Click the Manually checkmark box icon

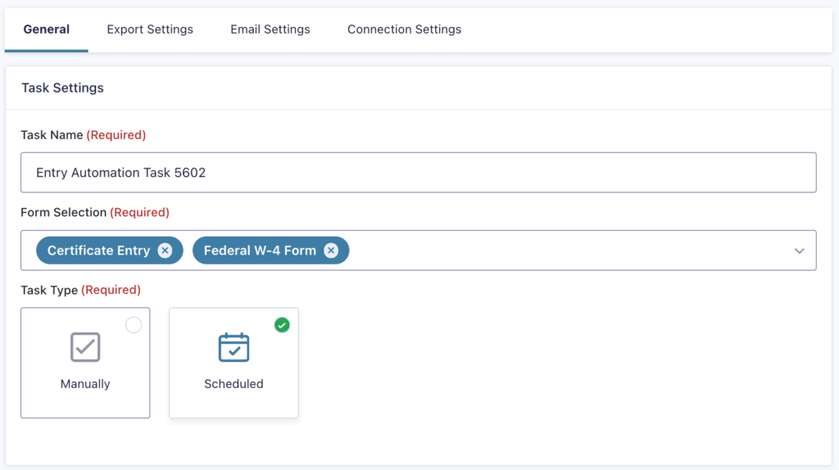[85, 347]
